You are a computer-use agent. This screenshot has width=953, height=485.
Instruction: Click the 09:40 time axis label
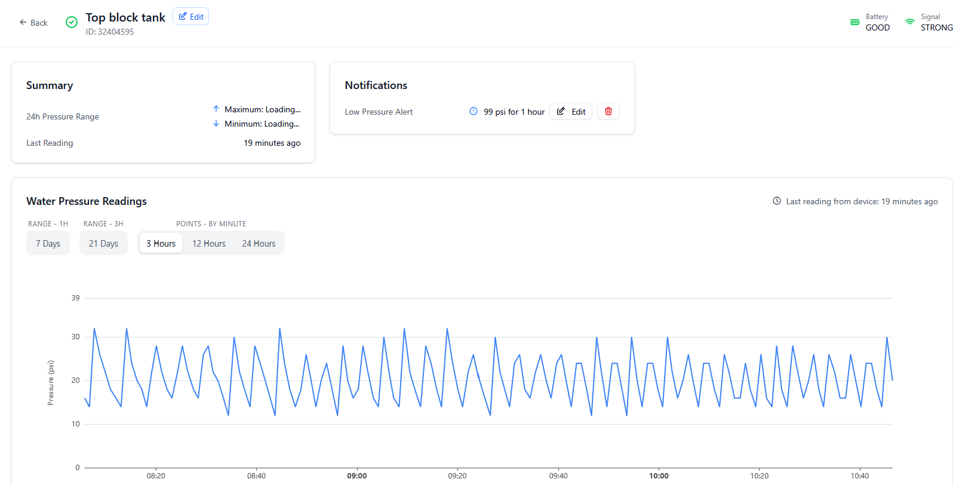click(x=558, y=476)
